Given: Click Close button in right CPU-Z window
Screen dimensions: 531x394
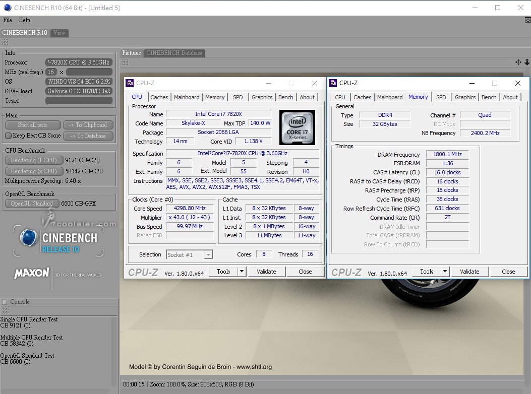Looking at the screenshot, I should click(508, 272).
